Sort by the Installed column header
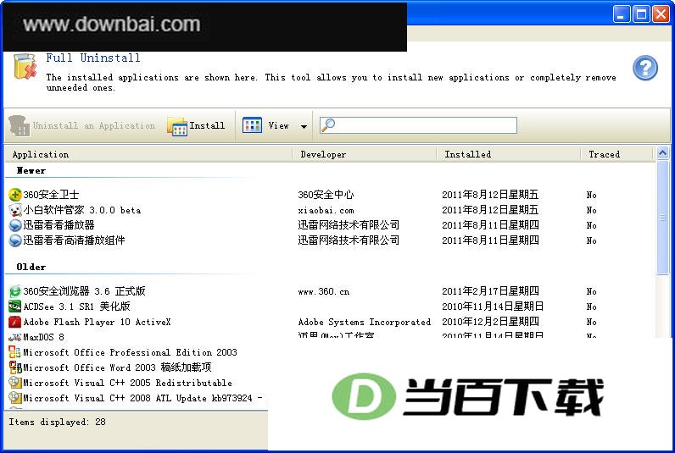This screenshot has height=453, width=675. 509,154
